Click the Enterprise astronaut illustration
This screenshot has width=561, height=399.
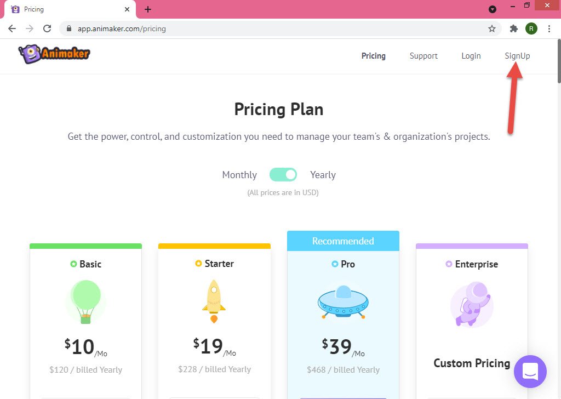[x=472, y=304]
